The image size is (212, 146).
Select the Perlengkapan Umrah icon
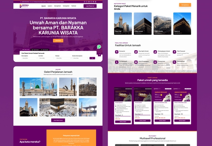155,52
